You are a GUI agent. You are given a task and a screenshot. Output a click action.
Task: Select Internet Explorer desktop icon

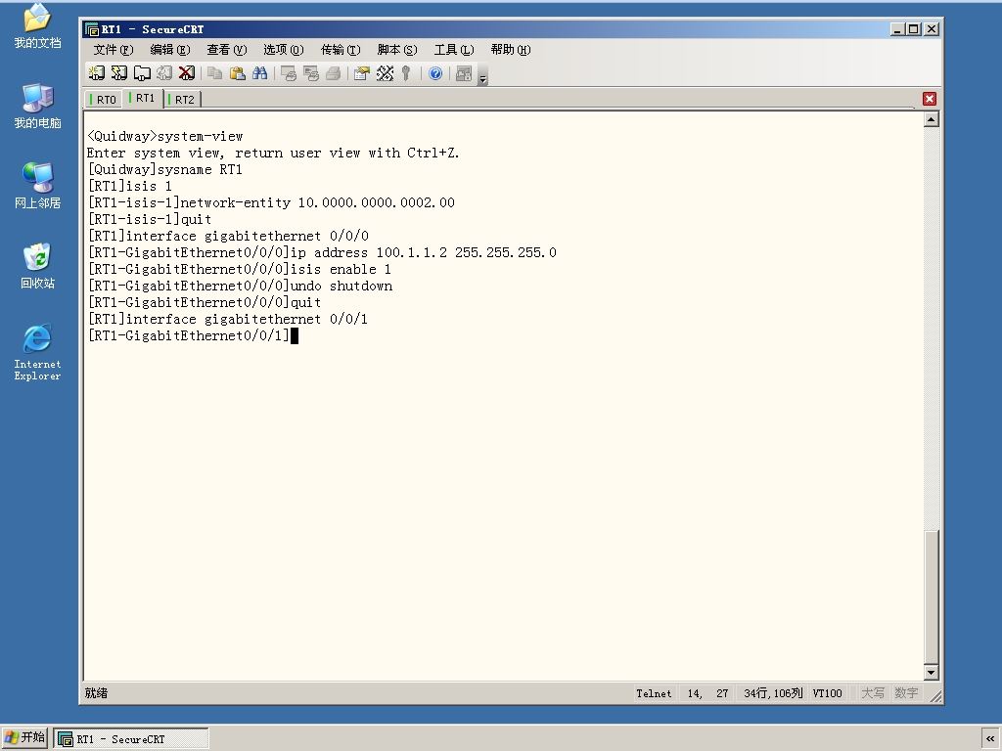point(37,352)
